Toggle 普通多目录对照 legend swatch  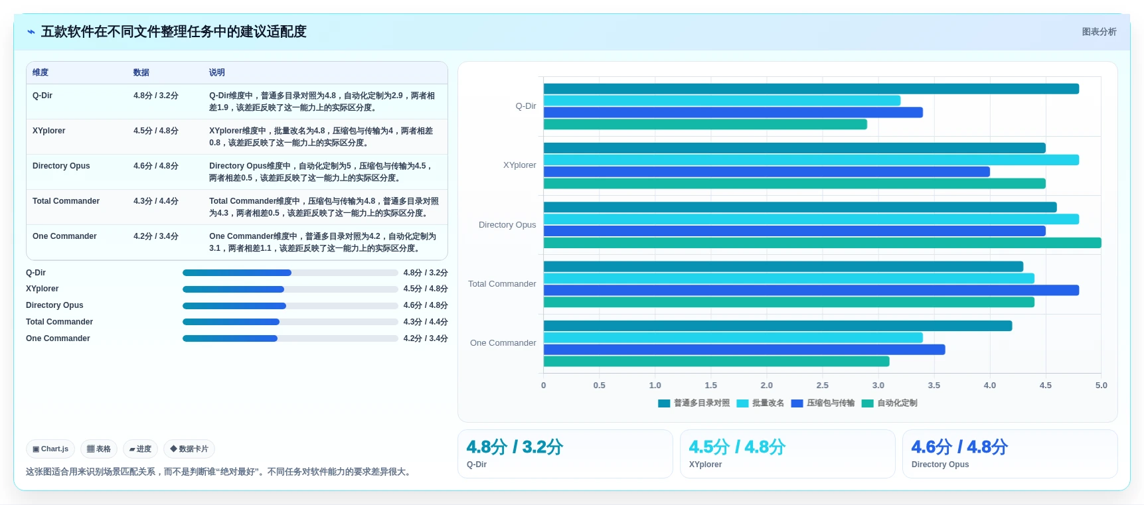point(664,403)
